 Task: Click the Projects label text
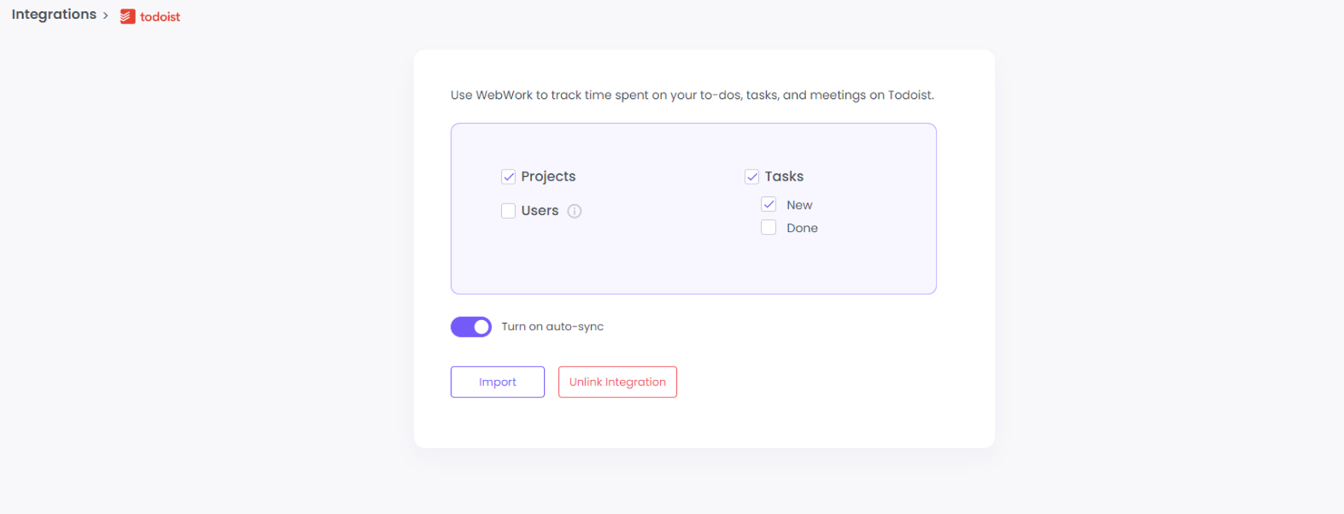[x=548, y=176]
